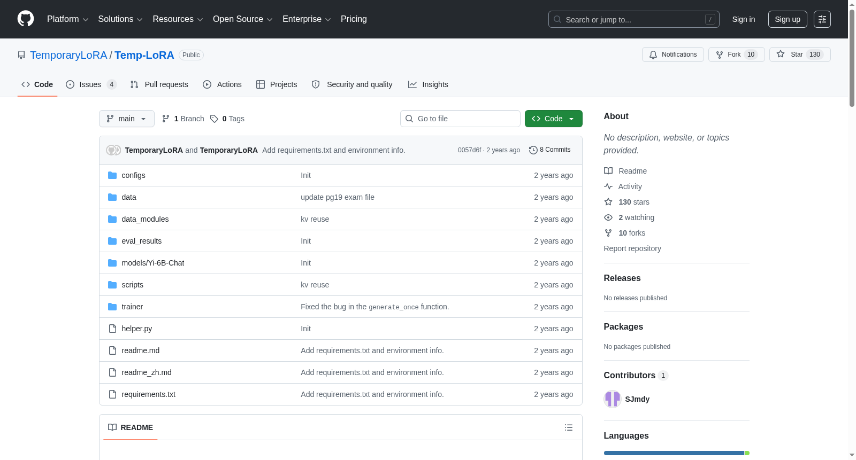Click the Readme book icon in About
Image resolution: width=856 pixels, height=460 pixels.
click(608, 171)
